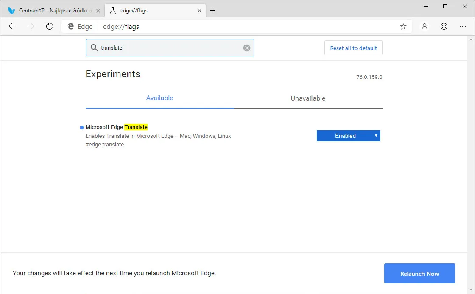Maximize the Edge window

click(x=445, y=6)
